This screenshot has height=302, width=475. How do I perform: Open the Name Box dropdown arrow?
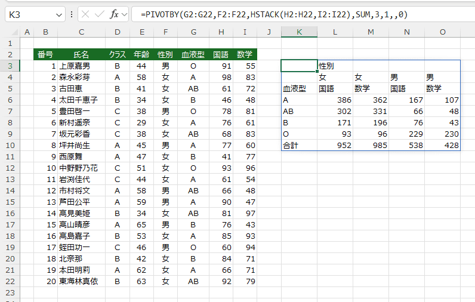(x=59, y=14)
